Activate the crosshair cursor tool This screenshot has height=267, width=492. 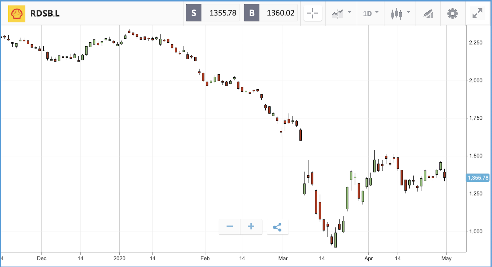pyautogui.click(x=312, y=13)
